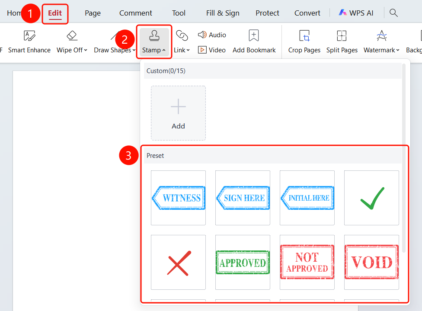422x311 pixels.
Task: Switch to the Comment tab
Action: pos(136,13)
